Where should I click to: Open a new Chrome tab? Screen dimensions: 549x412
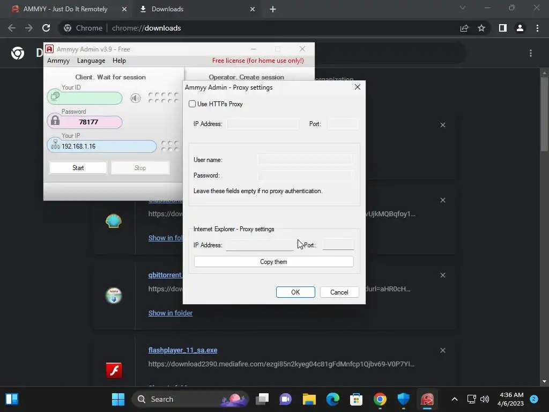(x=273, y=10)
